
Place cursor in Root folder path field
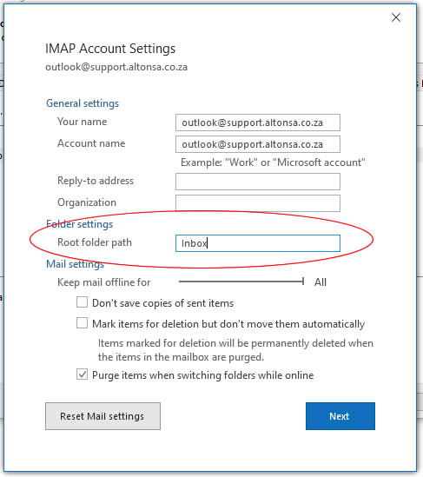(x=258, y=243)
